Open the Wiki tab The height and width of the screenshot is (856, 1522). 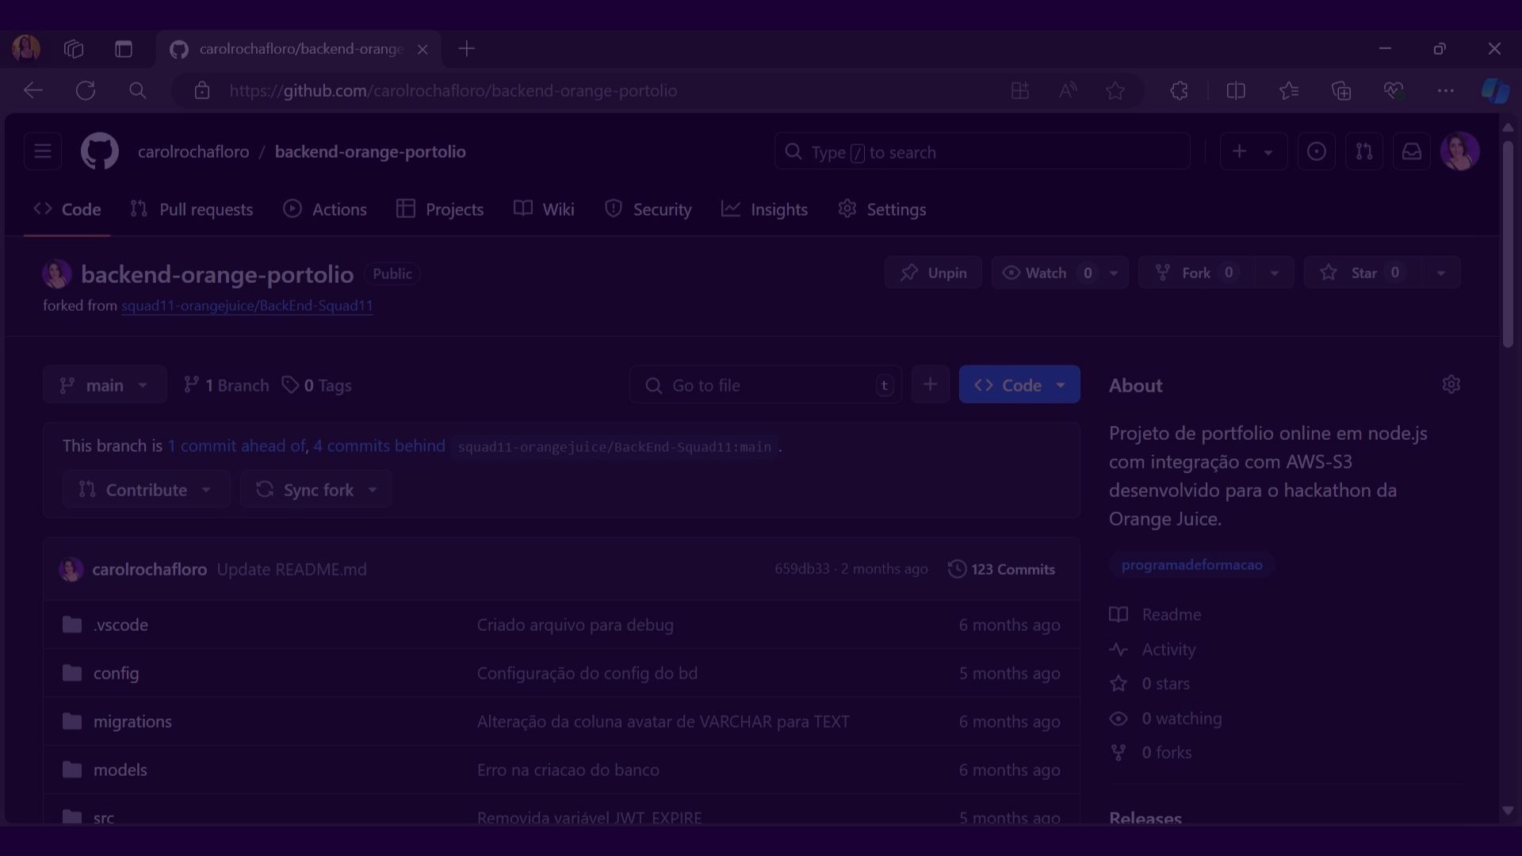click(544, 209)
